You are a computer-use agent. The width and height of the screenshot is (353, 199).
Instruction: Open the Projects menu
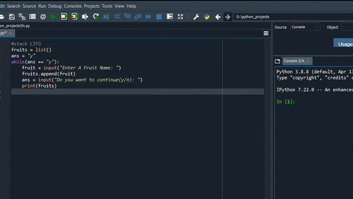tap(92, 6)
